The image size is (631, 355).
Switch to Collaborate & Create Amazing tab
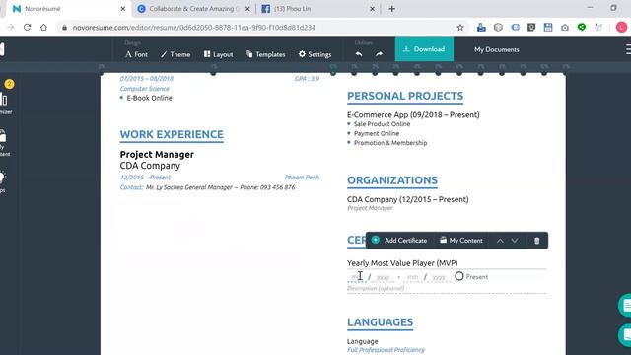(193, 9)
